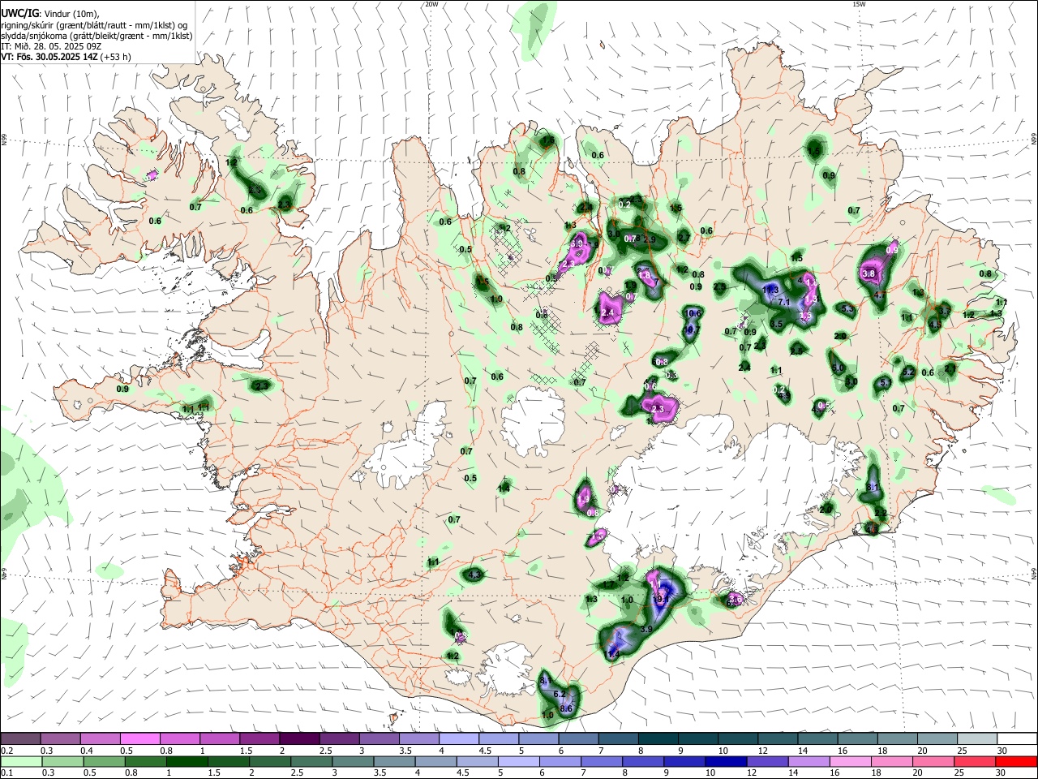Pick the white 30+ snow scale swatch

click(1017, 738)
